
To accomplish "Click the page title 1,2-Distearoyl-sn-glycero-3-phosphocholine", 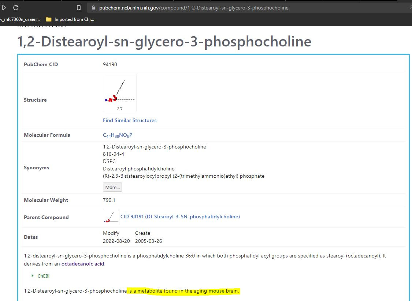I will coord(164,42).
